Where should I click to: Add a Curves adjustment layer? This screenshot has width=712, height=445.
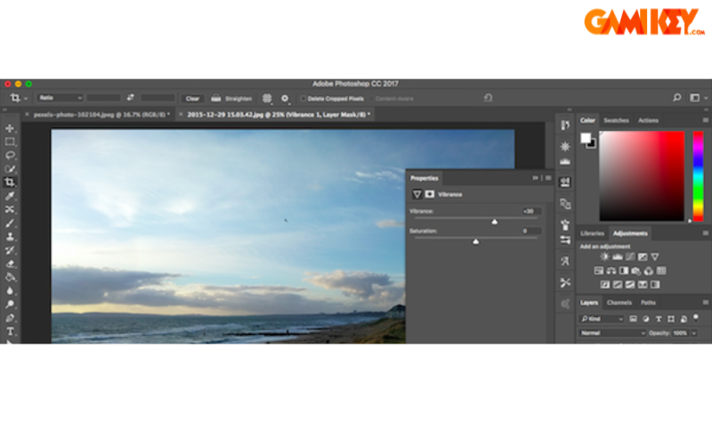[630, 257]
